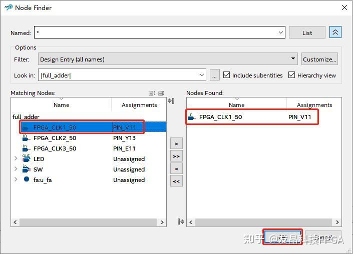353x254 pixels.
Task: Click the input pin icon in Nodes Found
Action: [x=192, y=116]
